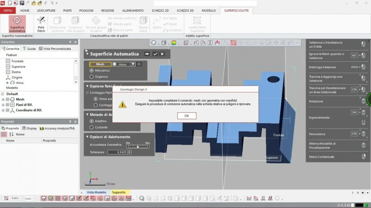This screenshot has width=371, height=208.
Task: Click the Rimuovi patch tool
Action: pos(120,30)
